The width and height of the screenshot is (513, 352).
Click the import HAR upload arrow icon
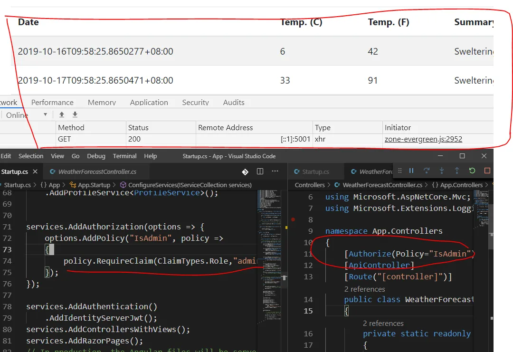61,114
